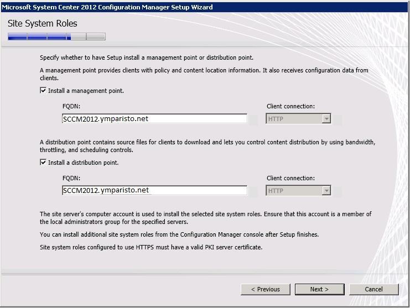Cancel the setup wizard

pyautogui.click(x=373, y=289)
